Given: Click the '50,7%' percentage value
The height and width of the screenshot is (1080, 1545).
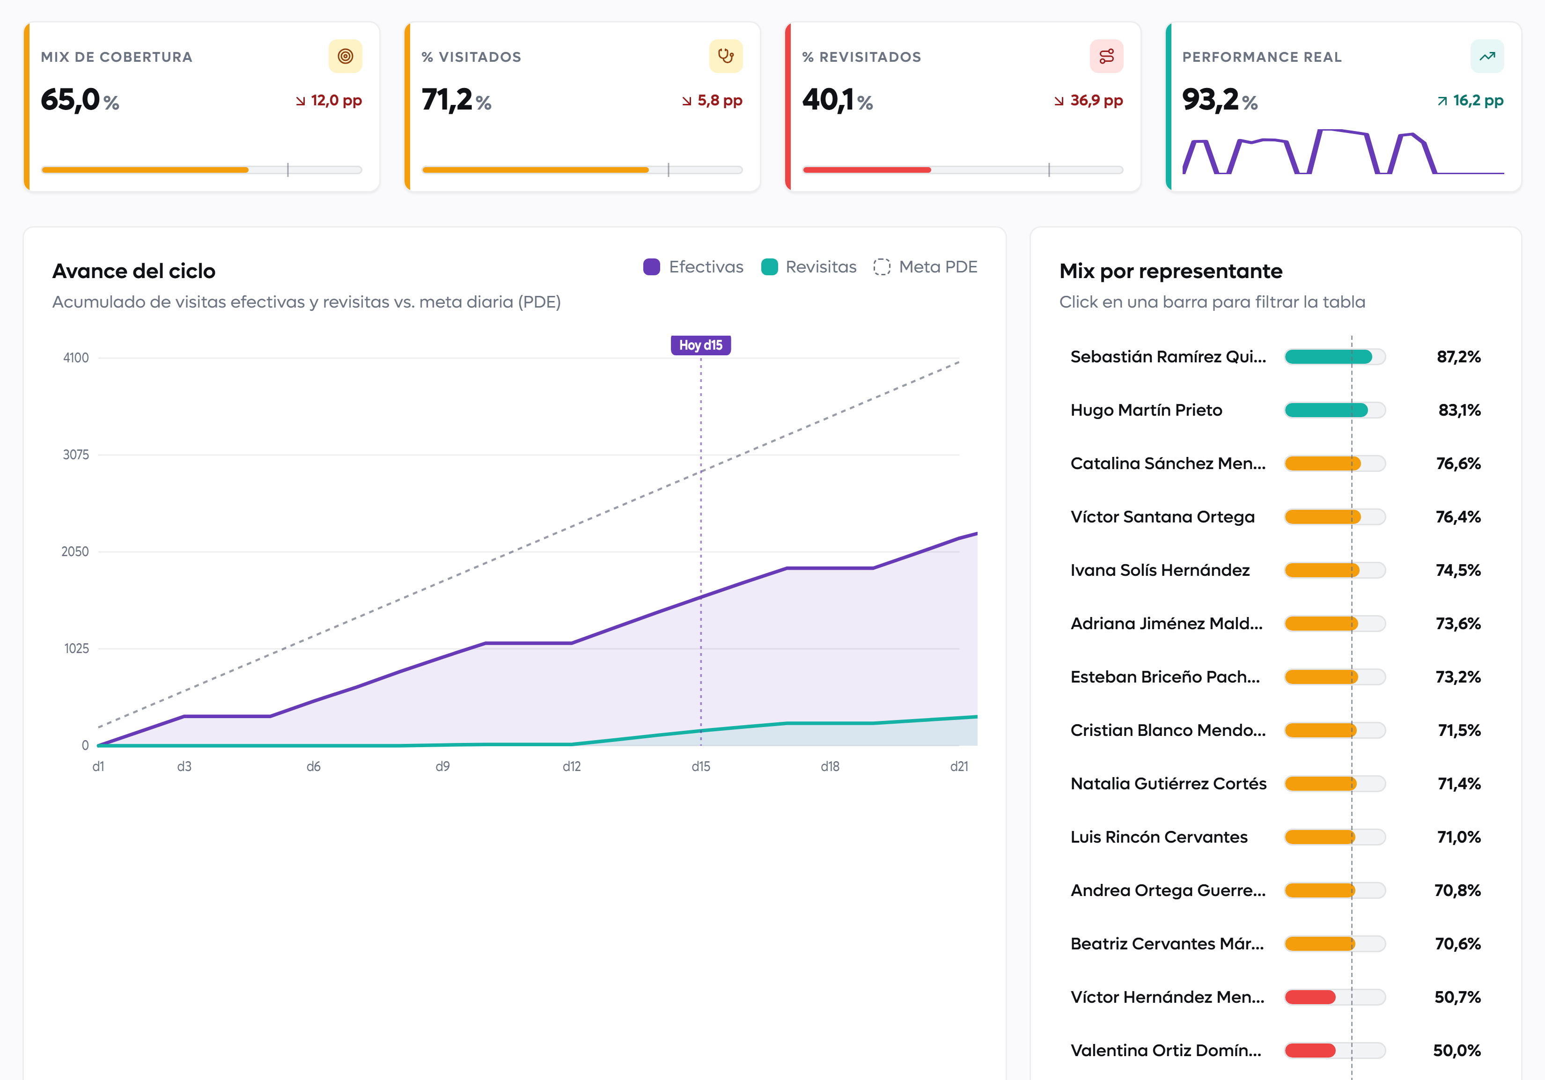Looking at the screenshot, I should [x=1457, y=997].
